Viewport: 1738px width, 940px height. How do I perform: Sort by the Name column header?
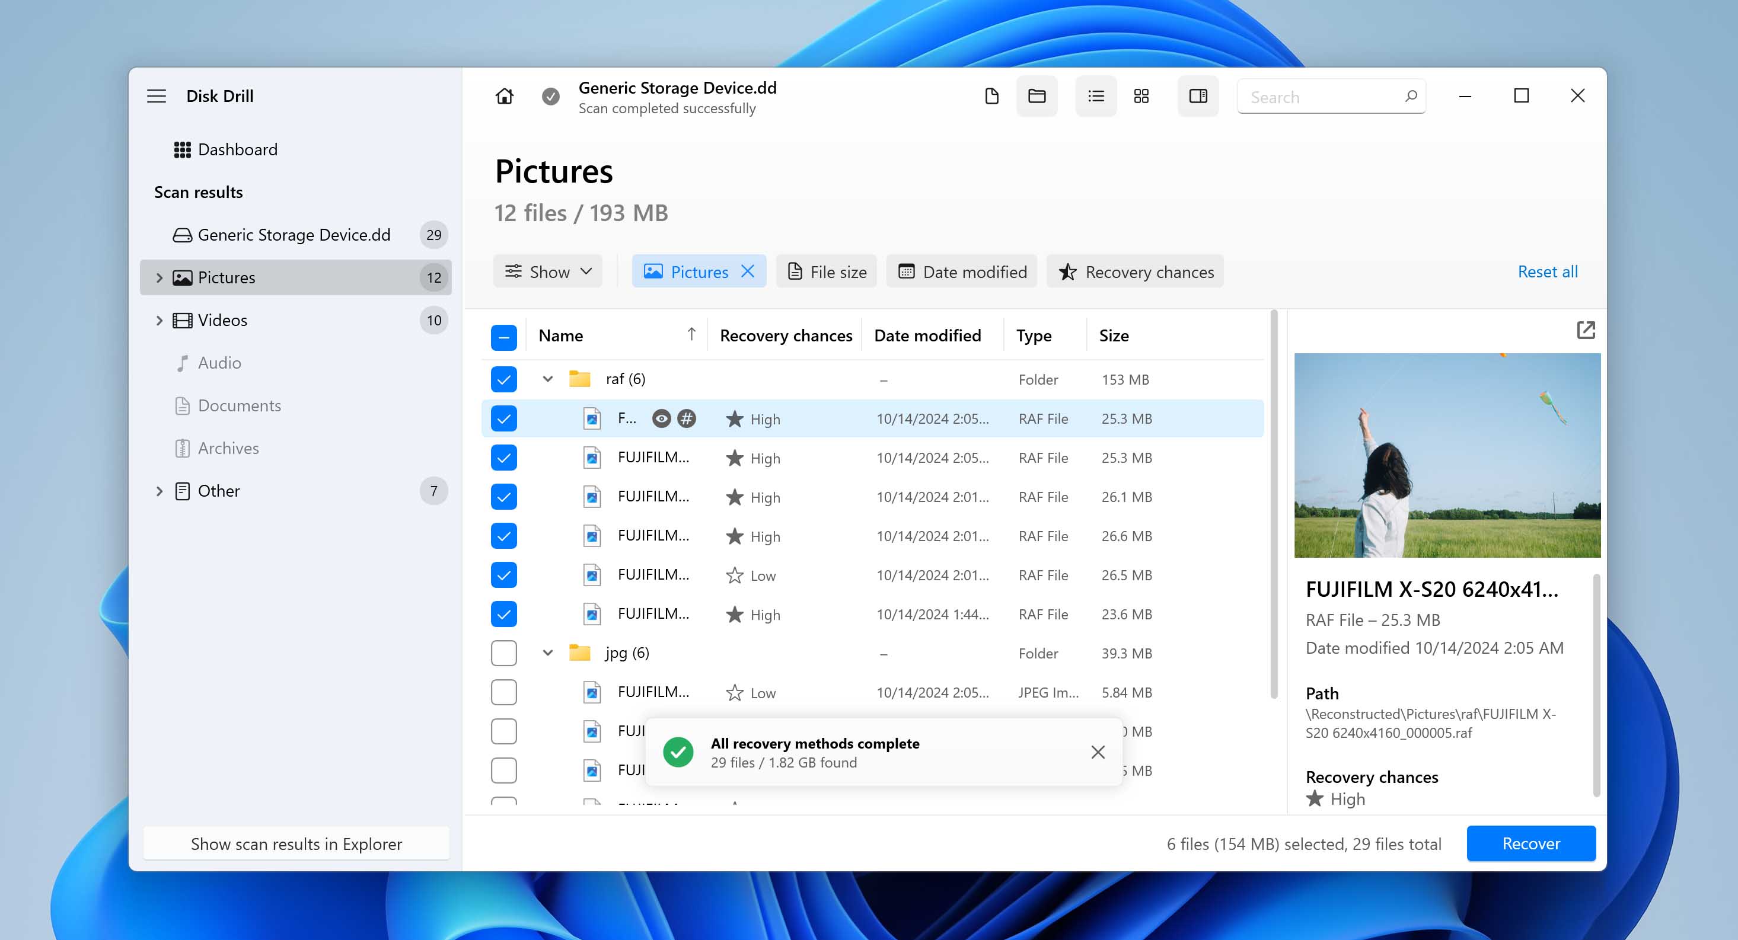pyautogui.click(x=617, y=335)
